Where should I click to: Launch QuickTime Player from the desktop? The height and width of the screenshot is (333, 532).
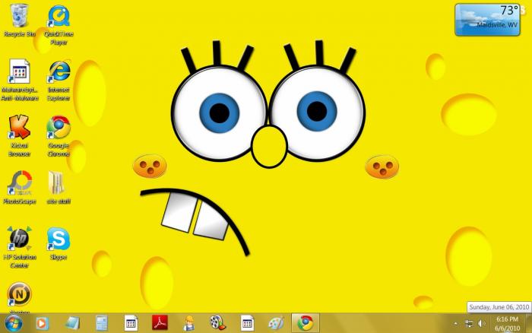point(59,24)
